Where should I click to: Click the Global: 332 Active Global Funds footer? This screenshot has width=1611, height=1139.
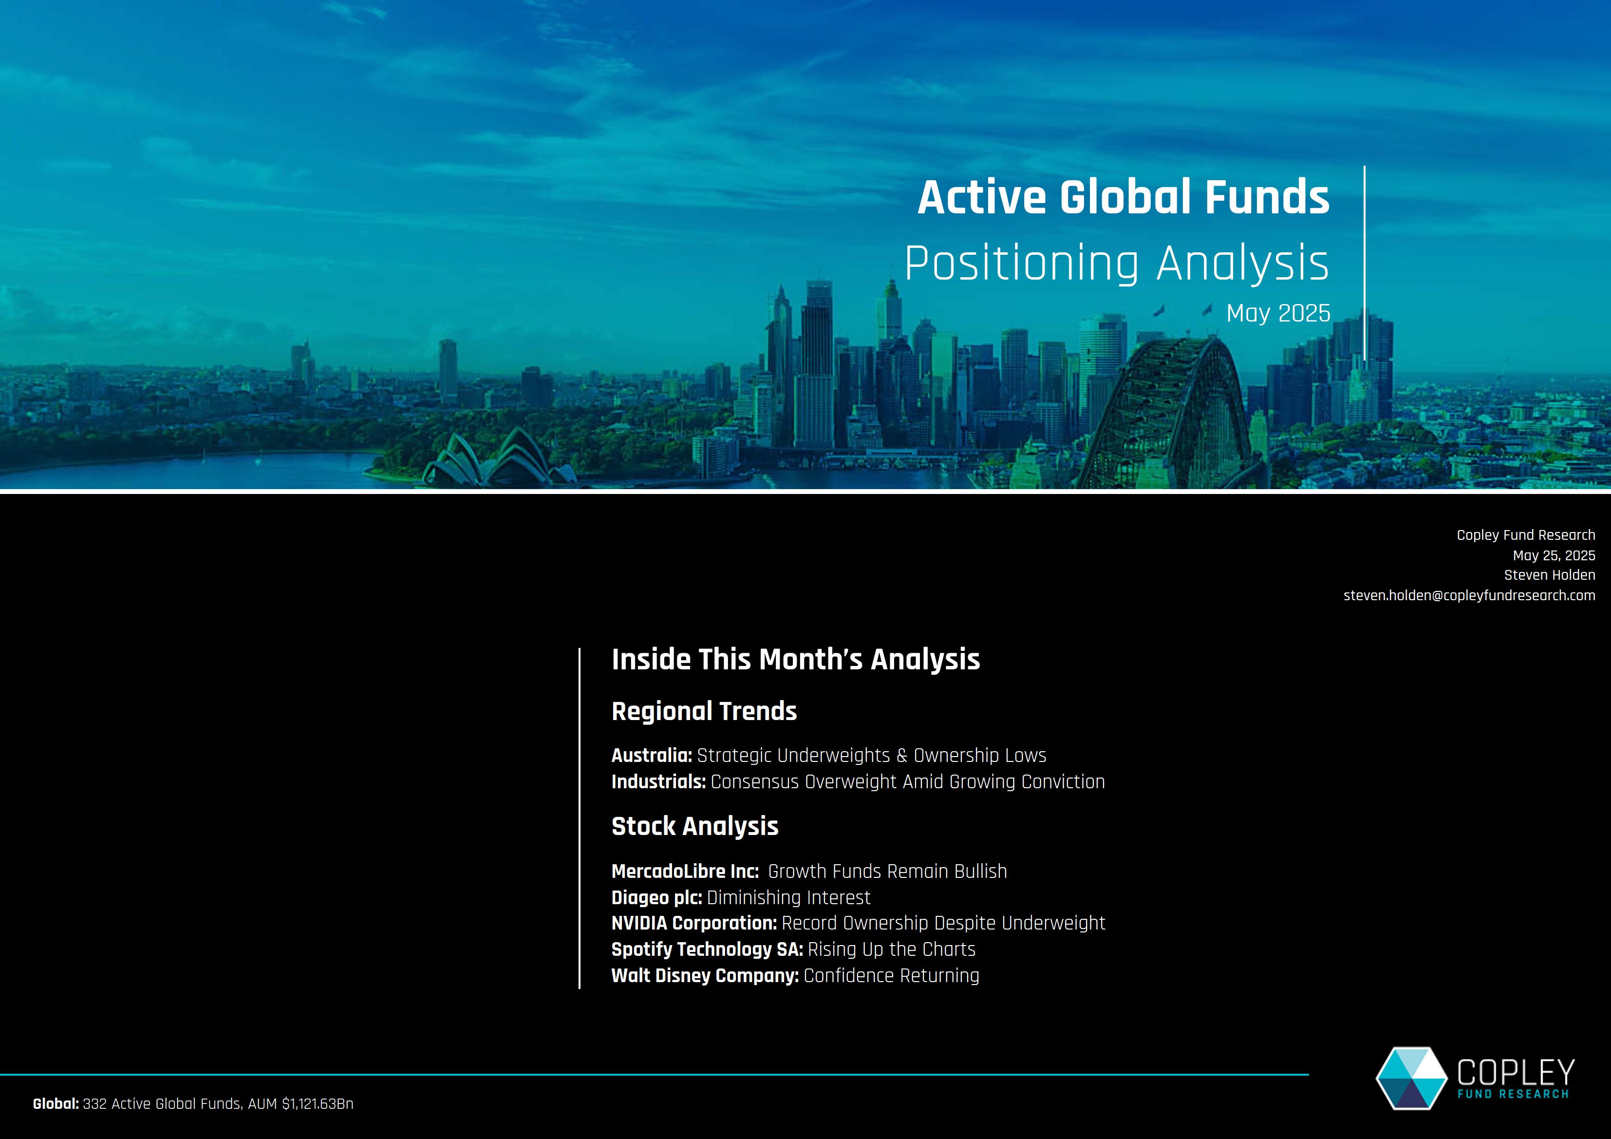(x=193, y=1104)
